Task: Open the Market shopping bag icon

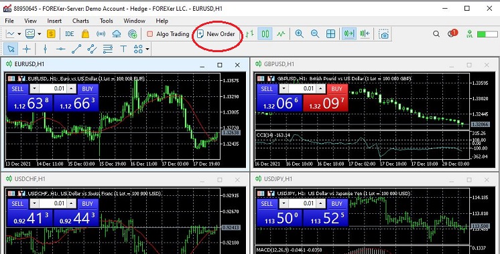Action: click(85, 33)
